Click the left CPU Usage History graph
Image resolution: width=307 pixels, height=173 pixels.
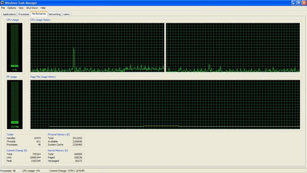97,47
